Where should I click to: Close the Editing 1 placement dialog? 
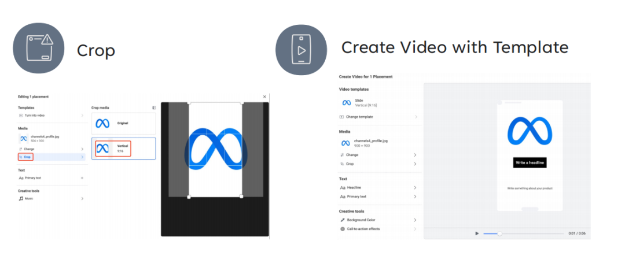[x=264, y=97]
